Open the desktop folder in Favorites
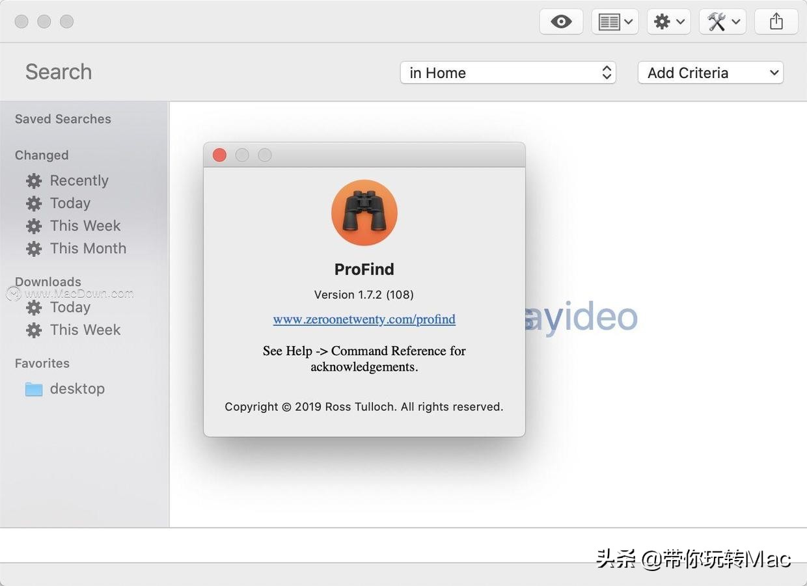Viewport: 807px width, 586px height. 77,389
